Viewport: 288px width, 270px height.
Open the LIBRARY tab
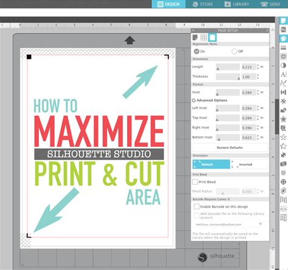point(237,4)
